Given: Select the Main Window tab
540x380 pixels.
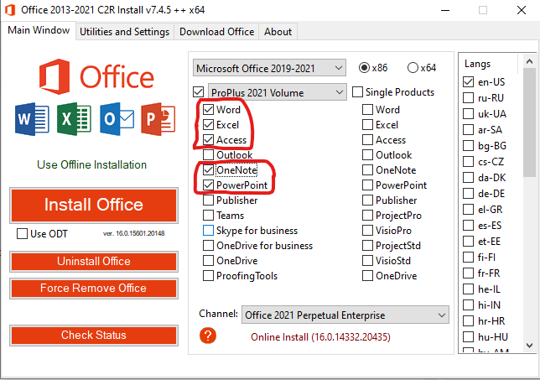Looking at the screenshot, I should point(39,30).
